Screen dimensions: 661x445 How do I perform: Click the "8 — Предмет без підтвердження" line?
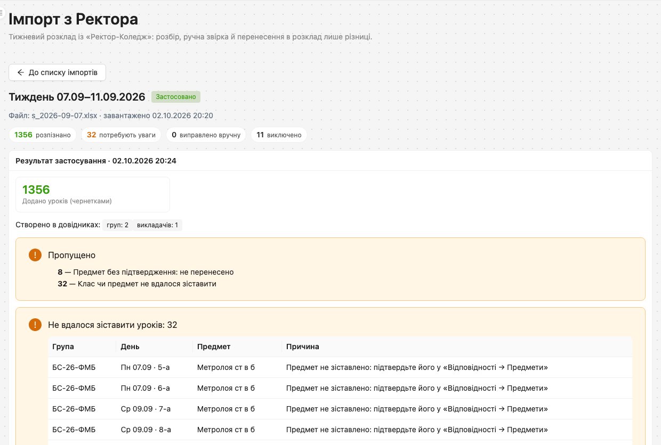[x=146, y=272]
